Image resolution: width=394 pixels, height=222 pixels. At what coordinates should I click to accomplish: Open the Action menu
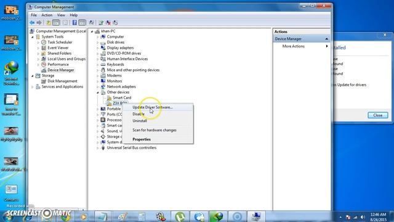click(47, 15)
